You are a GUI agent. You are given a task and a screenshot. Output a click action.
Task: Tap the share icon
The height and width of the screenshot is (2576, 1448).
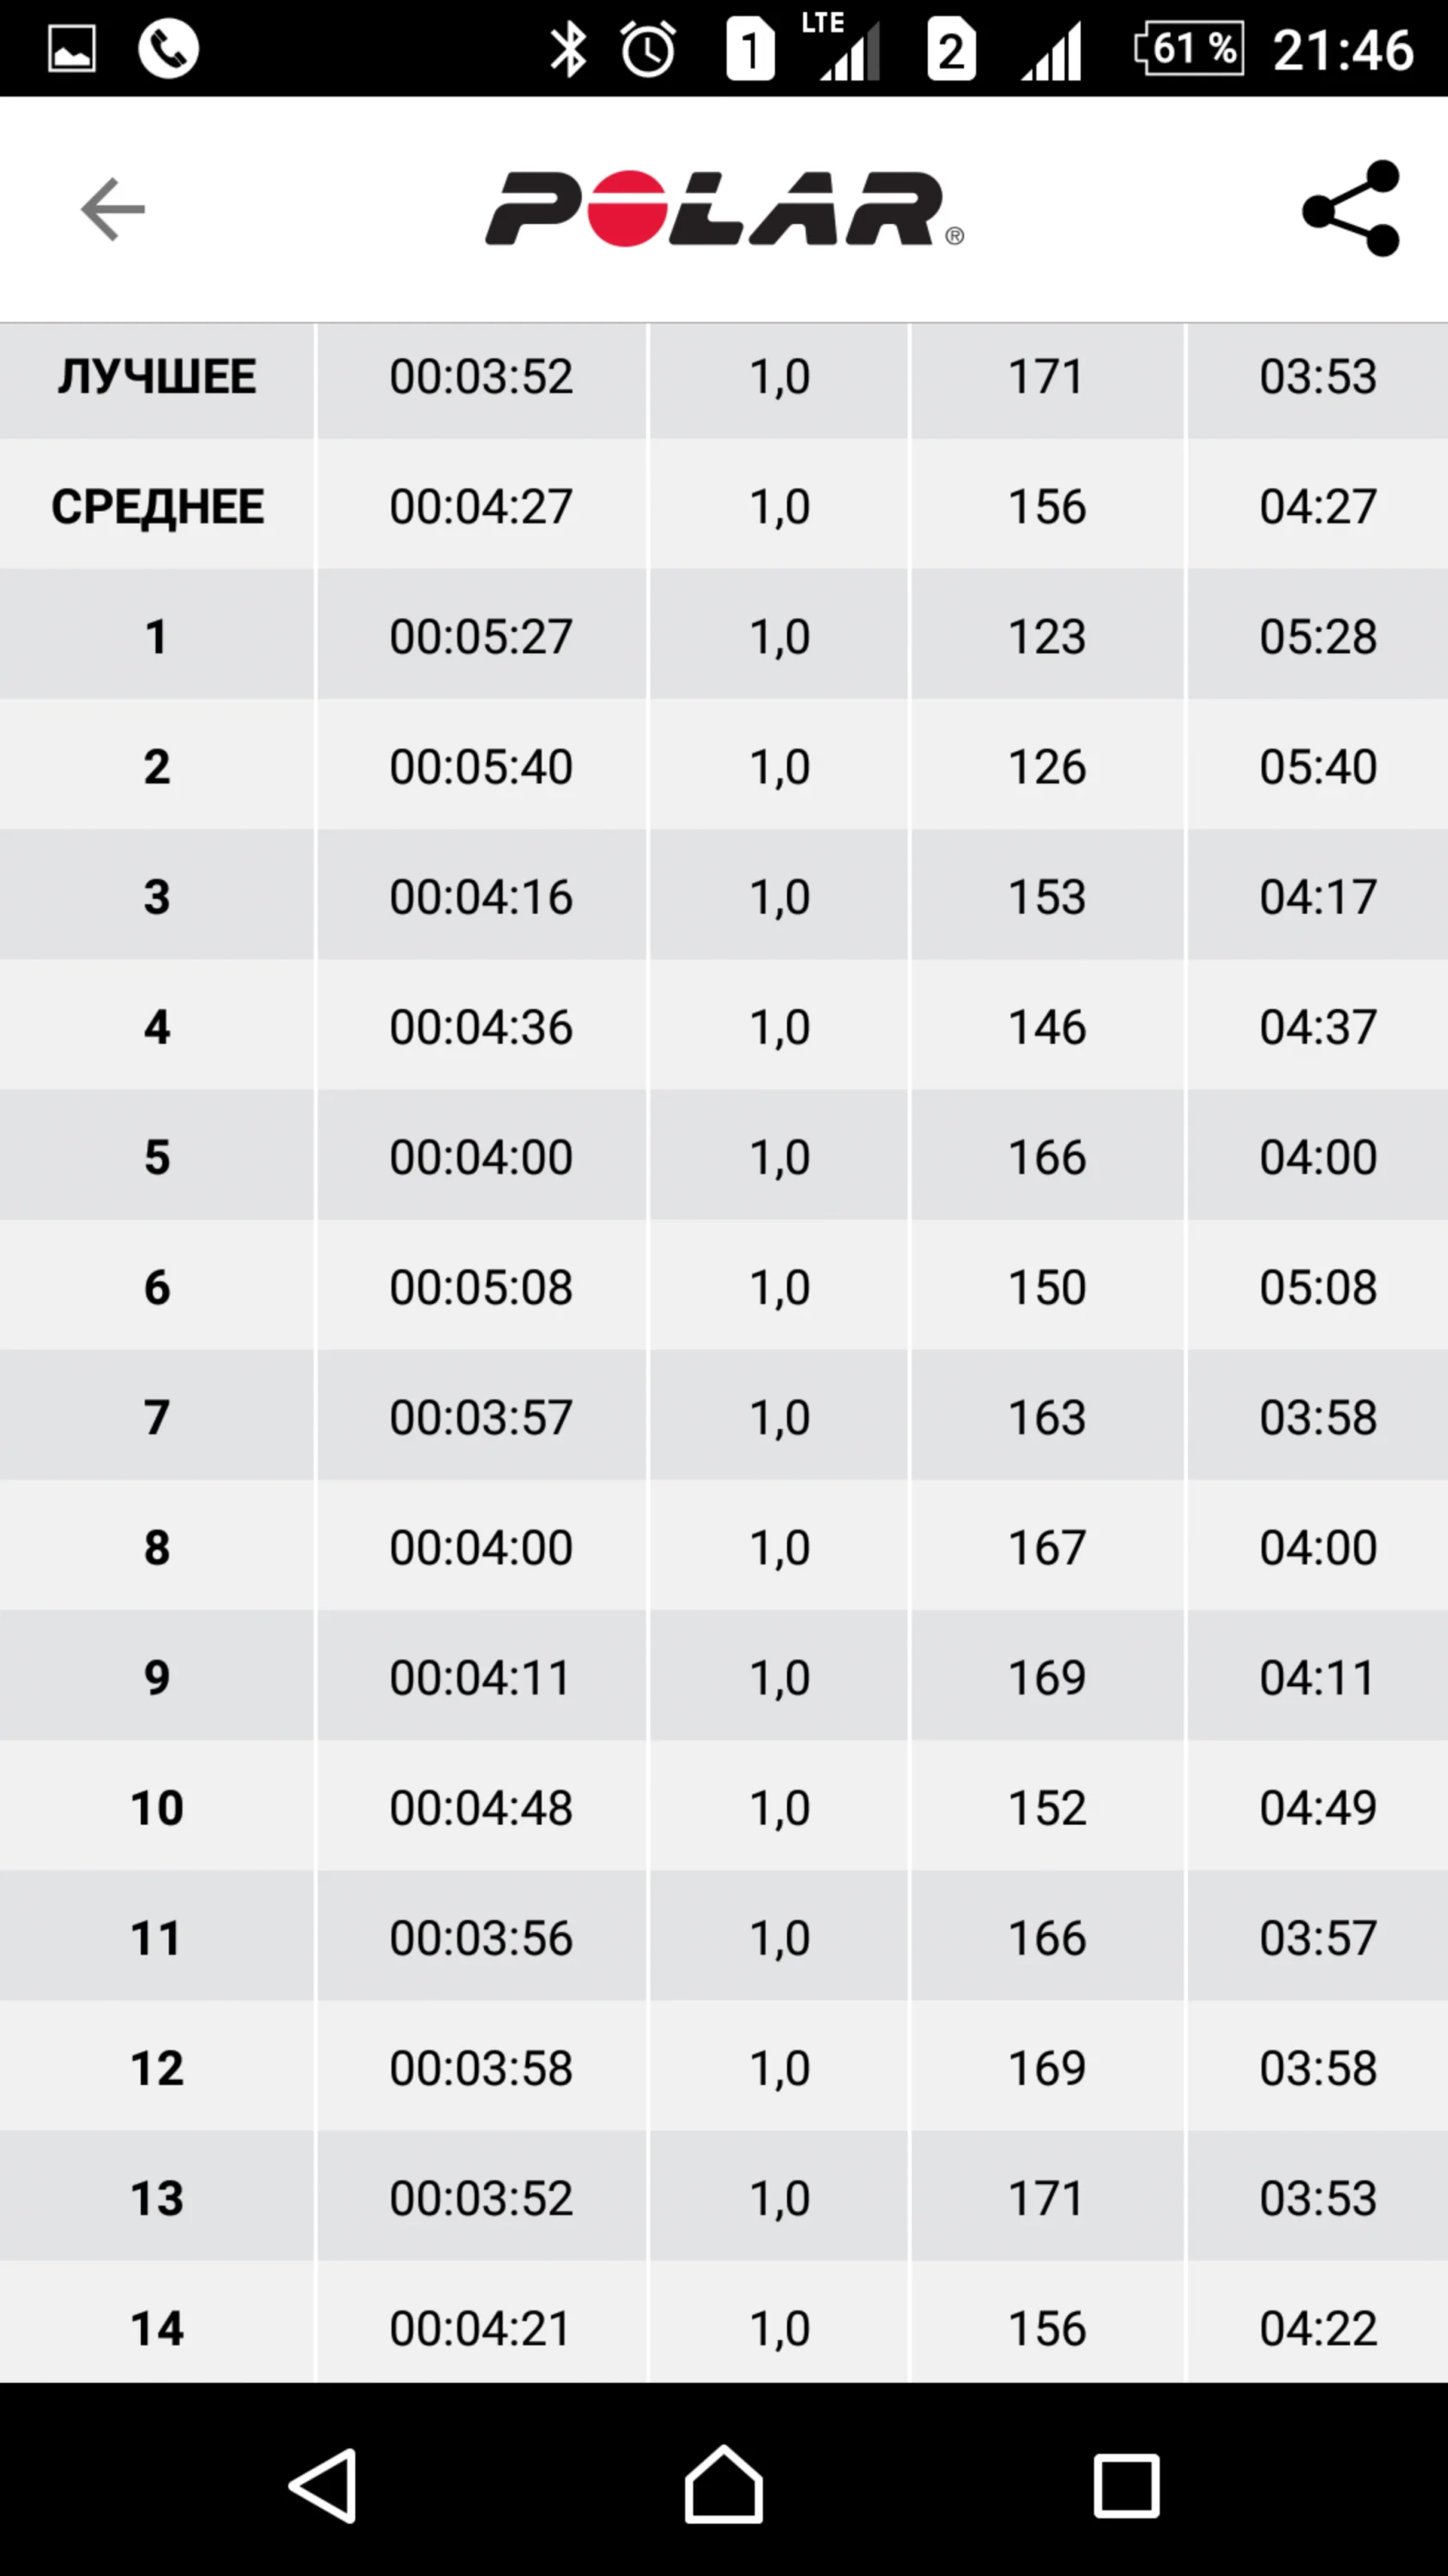pos(1351,209)
